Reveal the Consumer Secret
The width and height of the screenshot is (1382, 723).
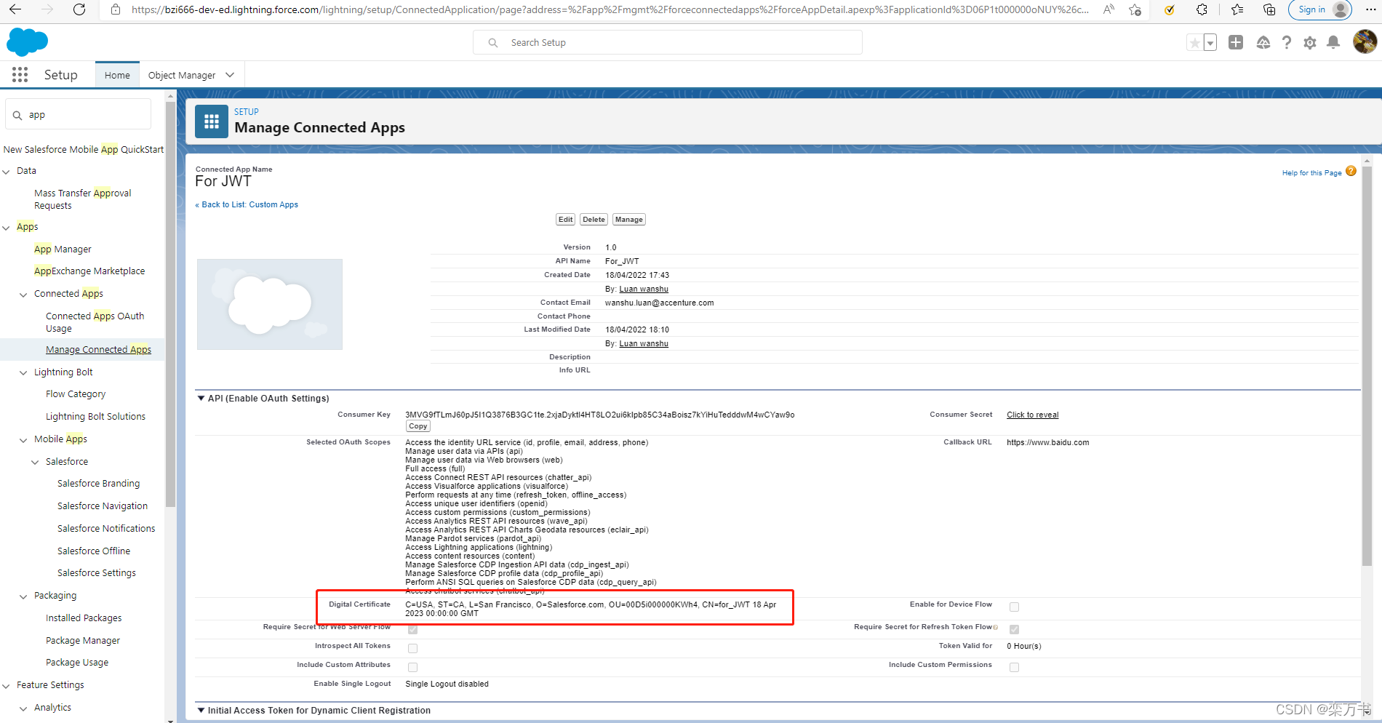pyautogui.click(x=1032, y=415)
